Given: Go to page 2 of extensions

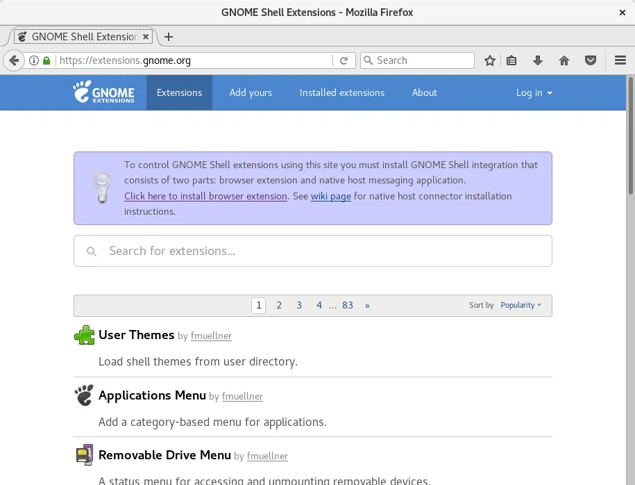Looking at the screenshot, I should (x=279, y=305).
